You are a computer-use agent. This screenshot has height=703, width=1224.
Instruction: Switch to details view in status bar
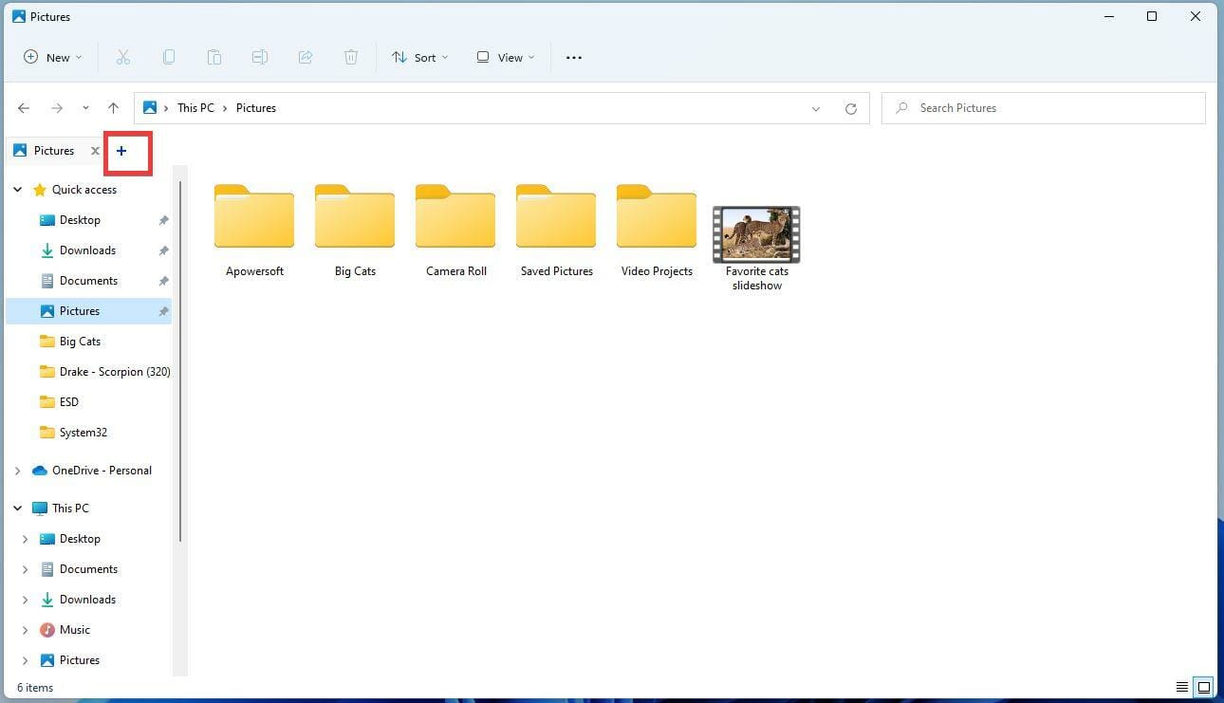[1181, 686]
